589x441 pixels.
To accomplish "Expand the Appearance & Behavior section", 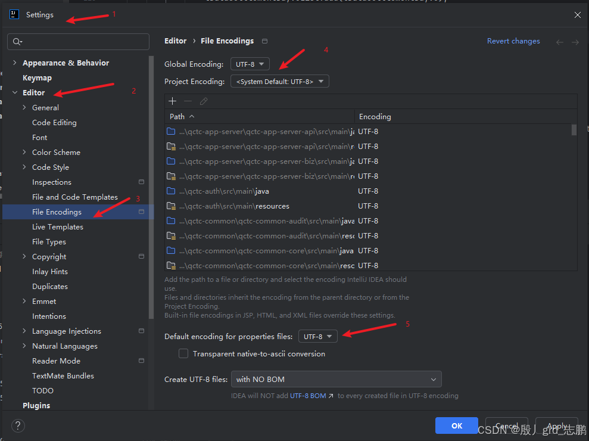I will click(15, 63).
